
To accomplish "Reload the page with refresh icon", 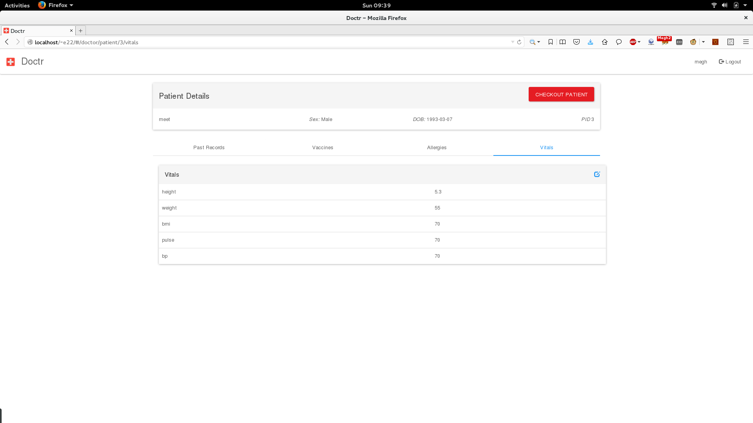I will coord(519,42).
